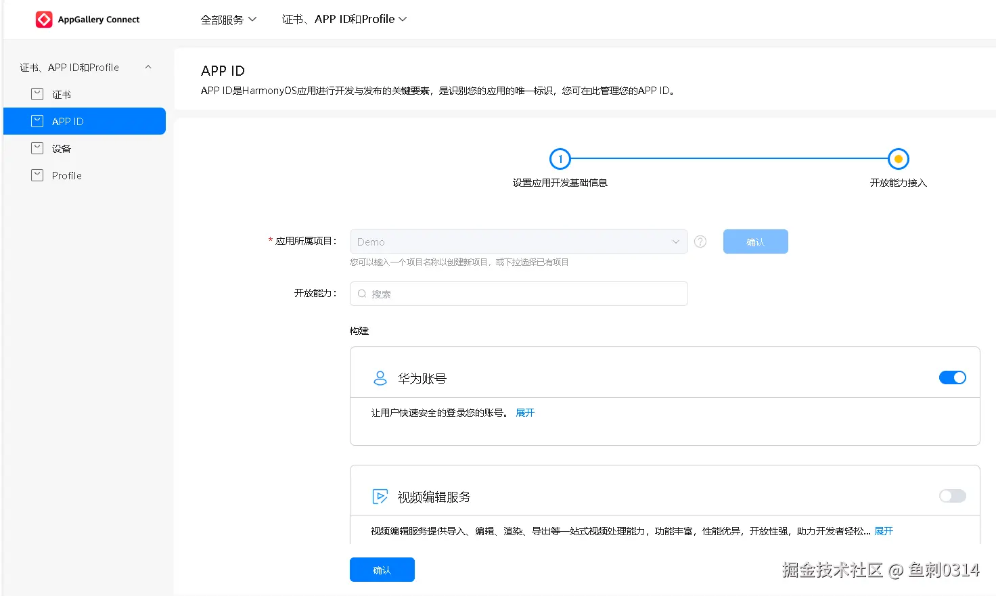Open the 应用所属项目 Demo dropdown
This screenshot has width=996, height=596.
tap(519, 242)
